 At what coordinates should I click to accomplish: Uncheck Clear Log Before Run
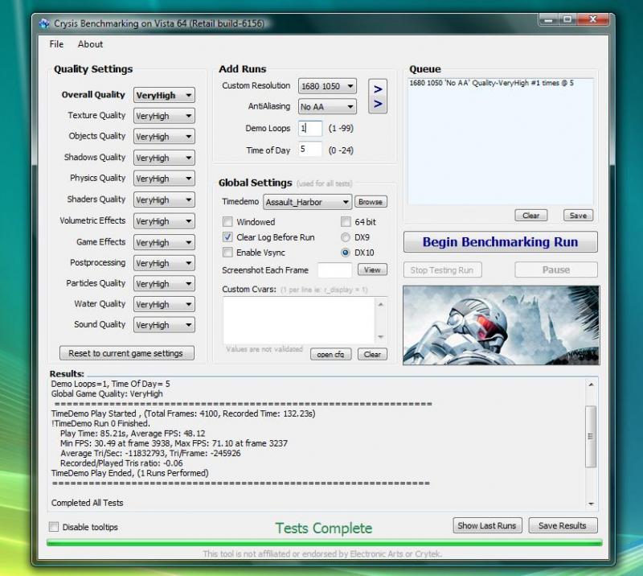227,237
